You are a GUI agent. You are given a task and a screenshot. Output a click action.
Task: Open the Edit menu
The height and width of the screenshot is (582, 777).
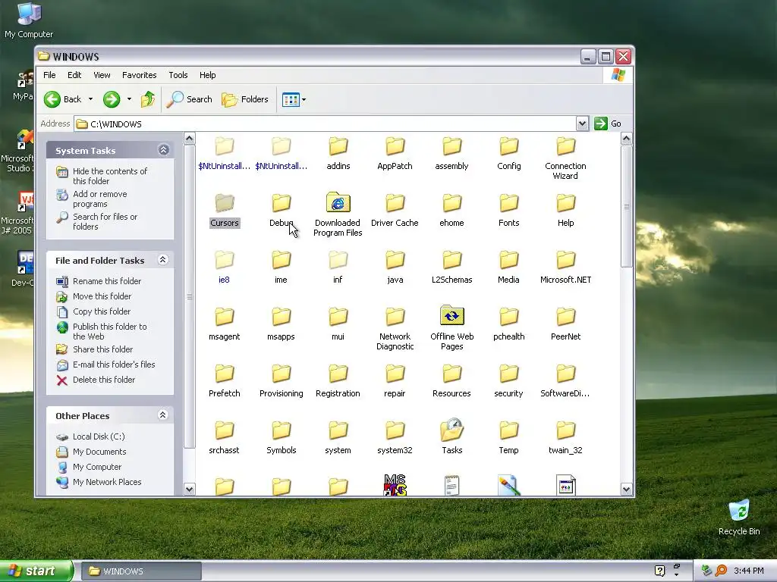(74, 75)
